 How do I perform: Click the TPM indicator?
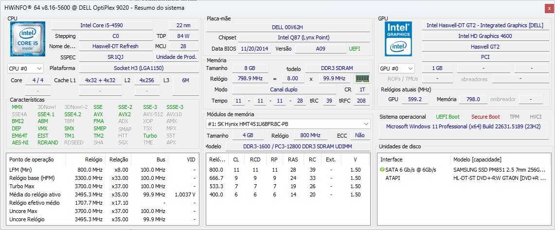coord(514,117)
